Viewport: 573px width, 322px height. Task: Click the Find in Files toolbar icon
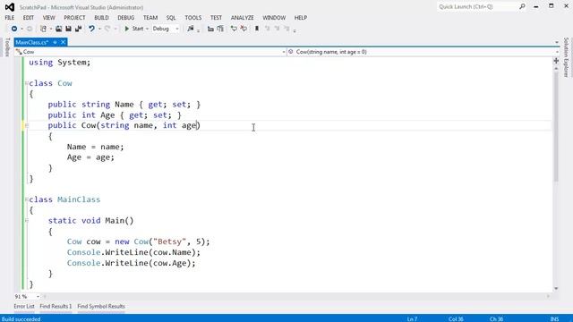pyautogui.click(x=191, y=29)
